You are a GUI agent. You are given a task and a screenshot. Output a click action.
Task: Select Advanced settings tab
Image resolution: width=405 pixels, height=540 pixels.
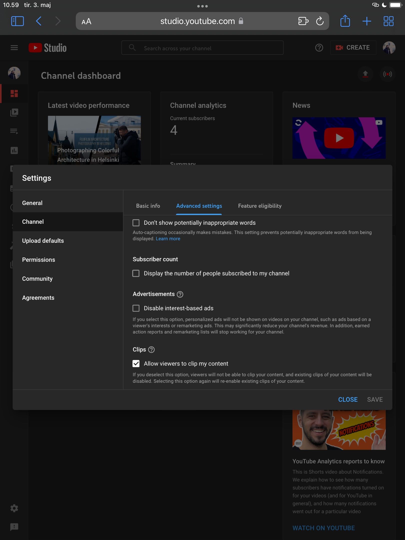[x=199, y=206]
